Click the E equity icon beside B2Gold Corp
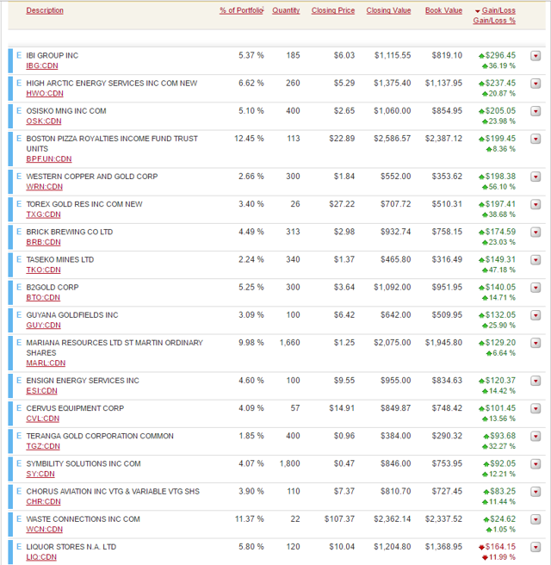 click(x=19, y=288)
